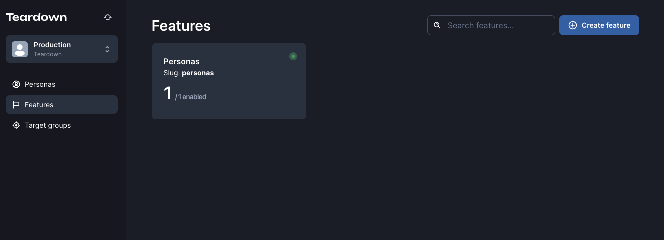Click the refresh sync icon beside Teardown logo
This screenshot has width=664, height=240.
(107, 17)
